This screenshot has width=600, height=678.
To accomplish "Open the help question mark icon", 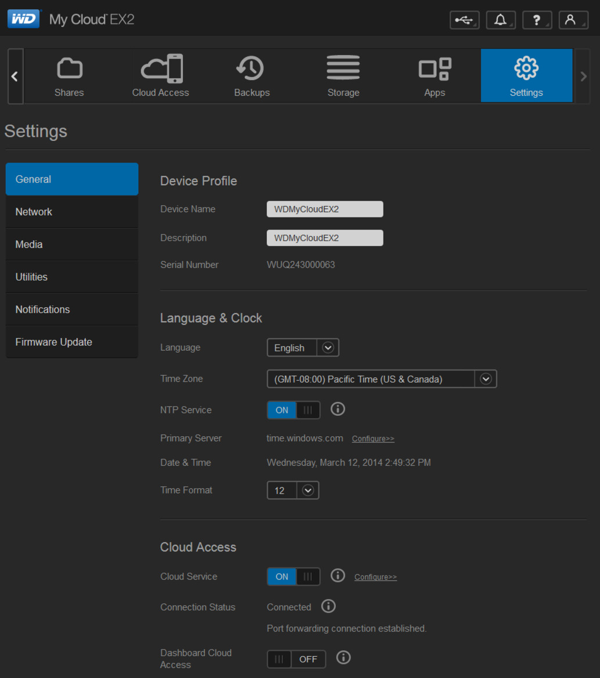I will coord(537,20).
